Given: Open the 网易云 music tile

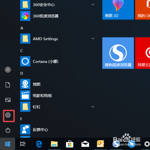Looking at the screenshot, I should [142, 53].
